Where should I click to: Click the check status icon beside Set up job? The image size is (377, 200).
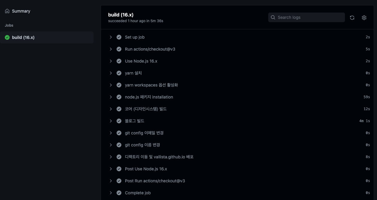pyautogui.click(x=119, y=37)
